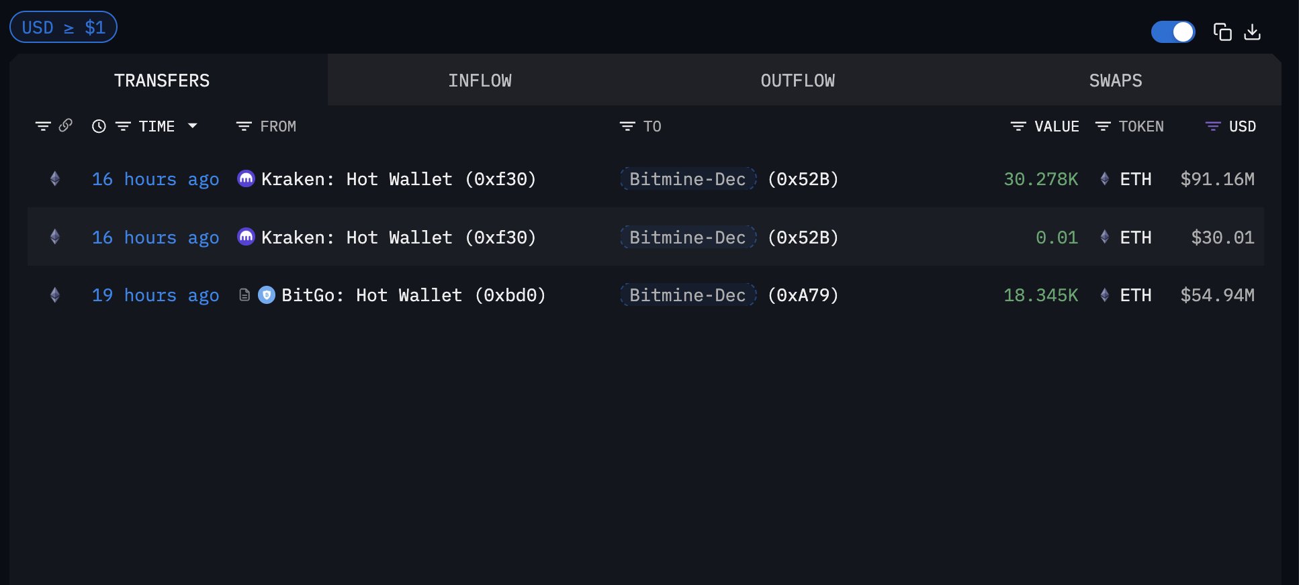The height and width of the screenshot is (585, 1299).
Task: Switch to the INFLOW tab
Action: [x=480, y=81]
